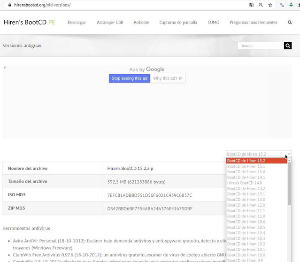The width and height of the screenshot is (300, 262).
Task: Select BootCD de Hiren 11.0 option
Action: (x=256, y=216)
